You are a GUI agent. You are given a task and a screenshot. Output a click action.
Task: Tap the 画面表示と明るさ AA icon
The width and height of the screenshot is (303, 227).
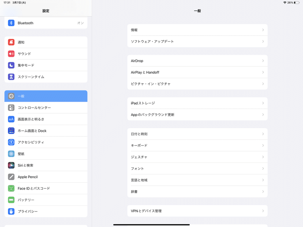(11, 119)
